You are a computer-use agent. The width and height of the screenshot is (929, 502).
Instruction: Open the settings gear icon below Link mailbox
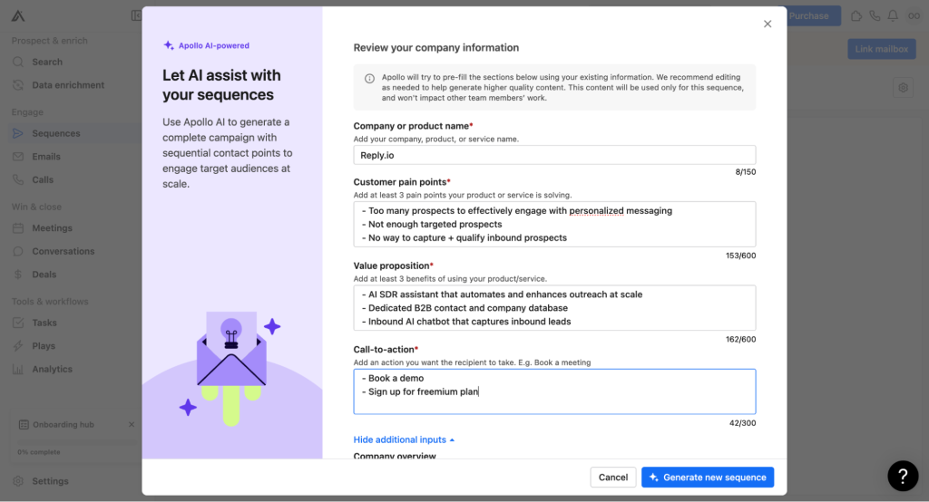pos(903,88)
